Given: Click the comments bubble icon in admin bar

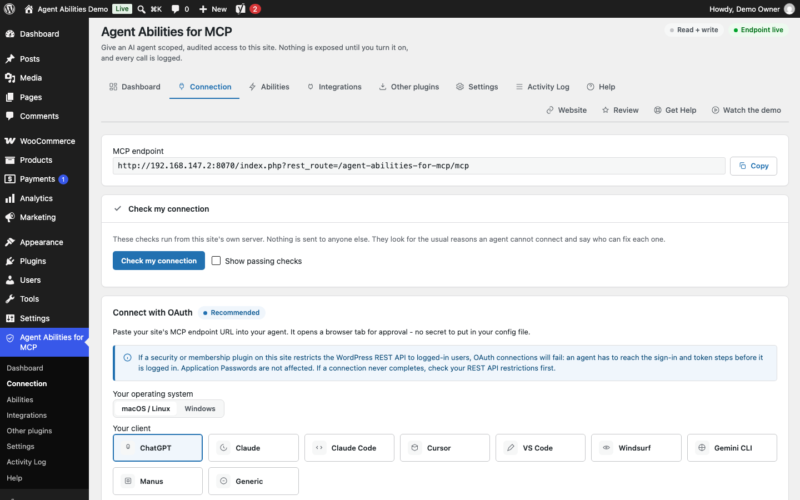Looking at the screenshot, I should [x=176, y=9].
